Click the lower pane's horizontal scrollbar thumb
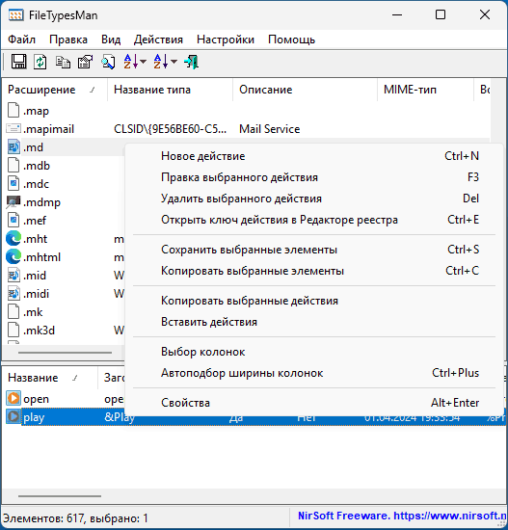Viewport: 508px width, 530px height. pyautogui.click(x=60, y=496)
